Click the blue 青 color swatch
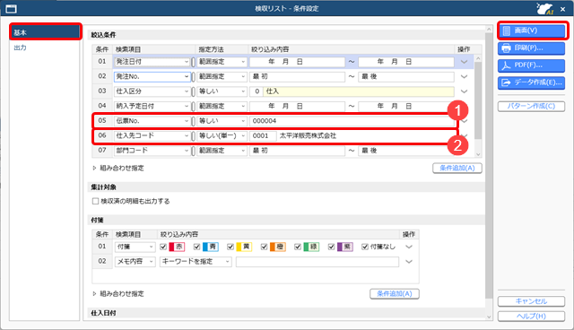Image resolution: width=574 pixels, height=330 pixels. (x=211, y=247)
